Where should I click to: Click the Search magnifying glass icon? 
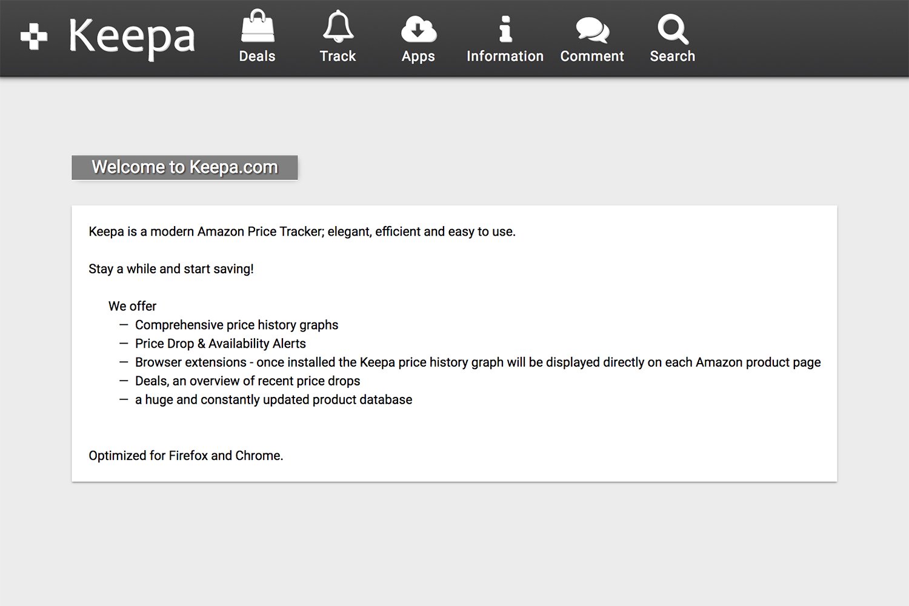pyautogui.click(x=673, y=29)
